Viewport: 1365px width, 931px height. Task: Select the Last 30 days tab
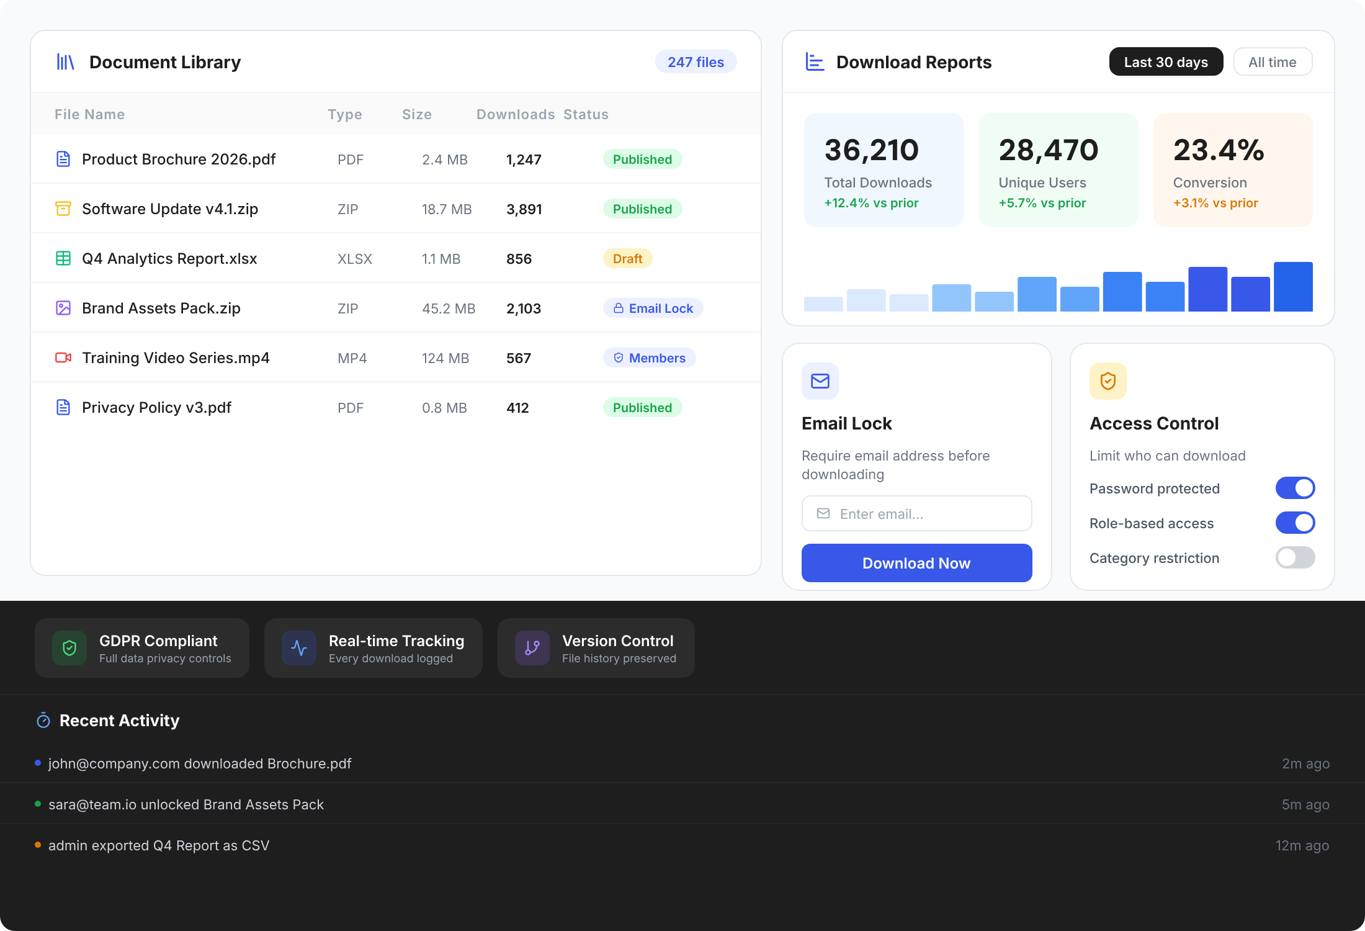pyautogui.click(x=1166, y=62)
